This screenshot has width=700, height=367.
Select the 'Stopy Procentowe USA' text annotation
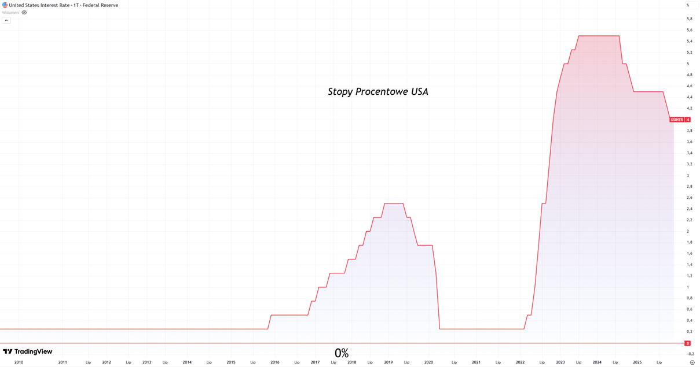pos(378,92)
